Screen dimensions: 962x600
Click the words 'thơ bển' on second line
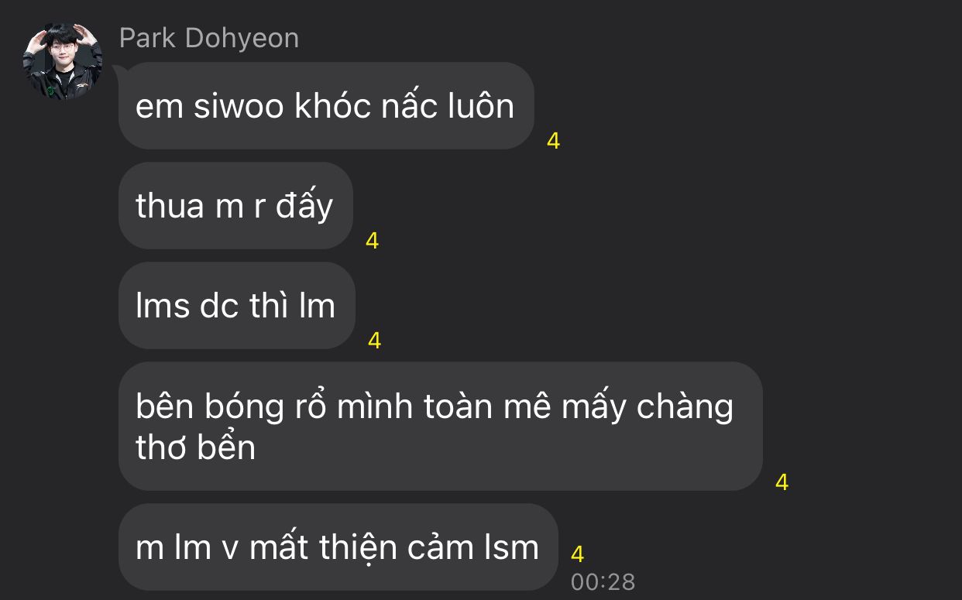195,447
